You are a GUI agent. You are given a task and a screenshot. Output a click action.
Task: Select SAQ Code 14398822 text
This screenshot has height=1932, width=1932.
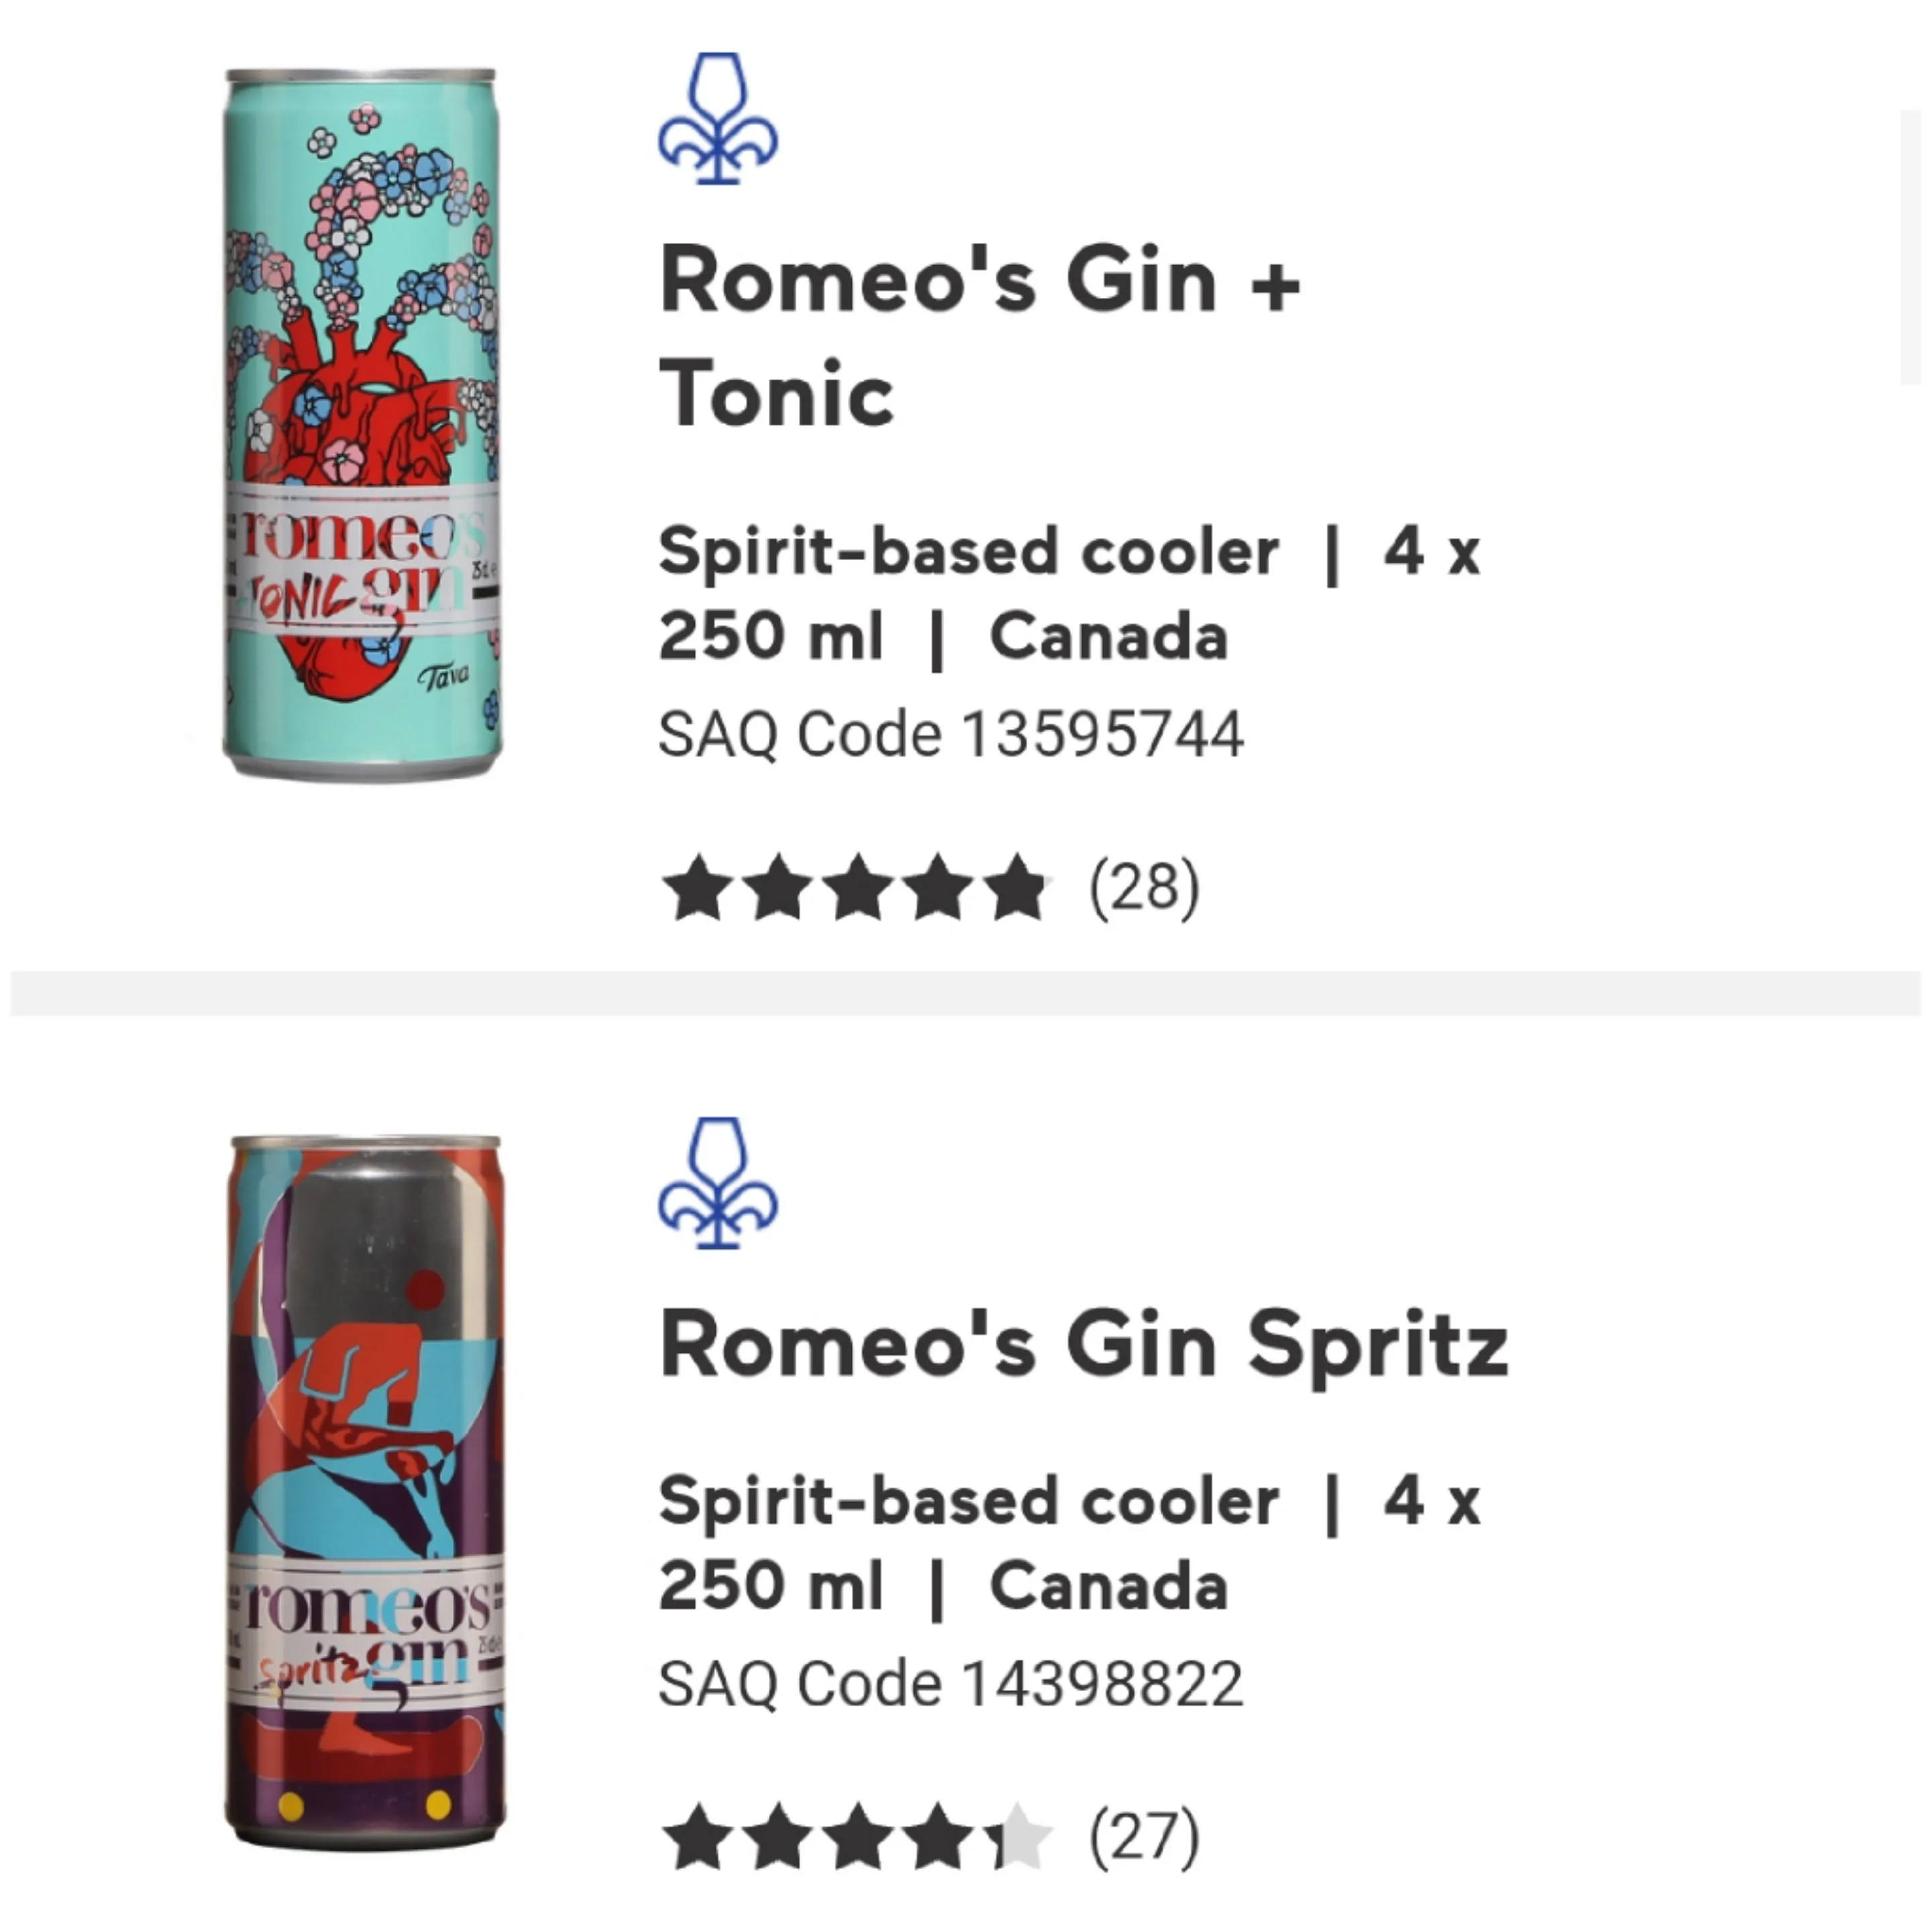click(950, 1683)
